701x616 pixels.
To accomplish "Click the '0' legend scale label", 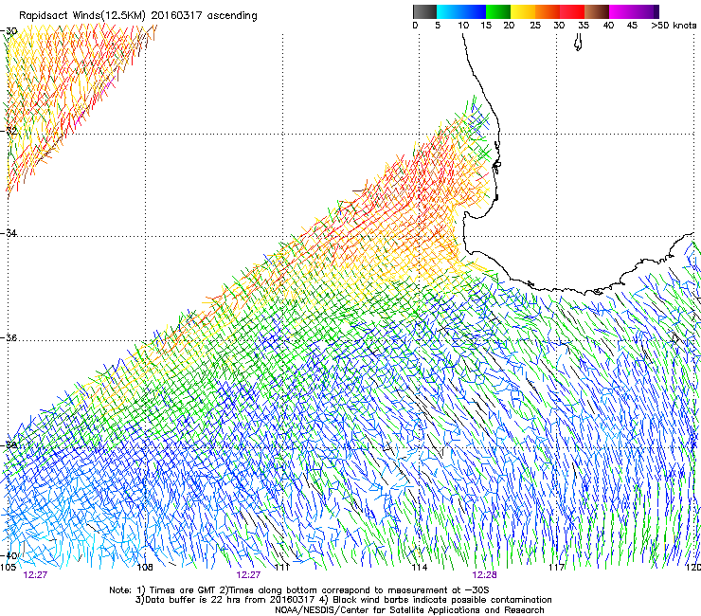I will tap(415, 26).
